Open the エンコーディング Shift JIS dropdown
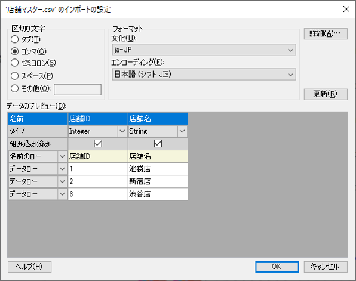 click(204, 75)
